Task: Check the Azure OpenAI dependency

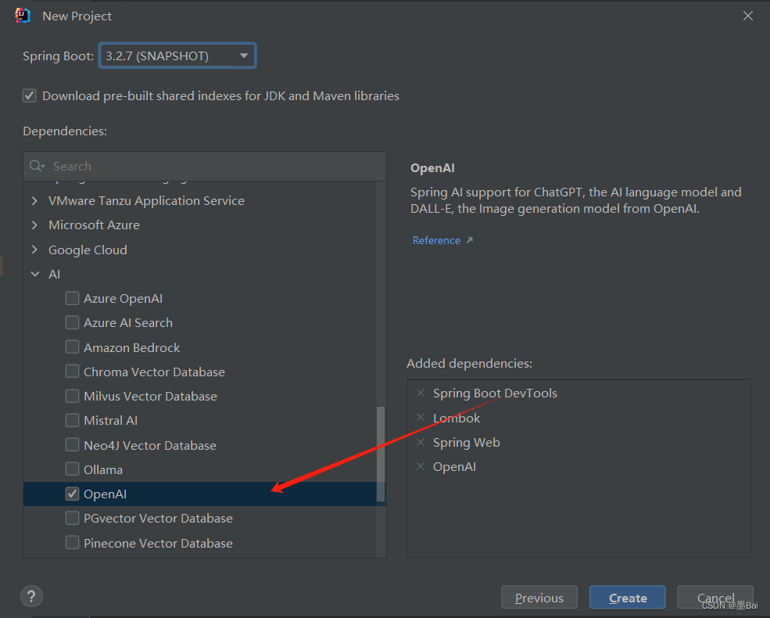Action: tap(72, 298)
